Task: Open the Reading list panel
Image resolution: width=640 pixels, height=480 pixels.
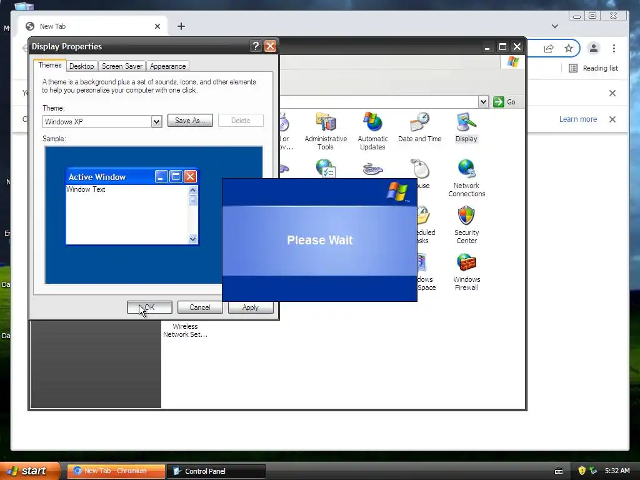Action: (594, 68)
